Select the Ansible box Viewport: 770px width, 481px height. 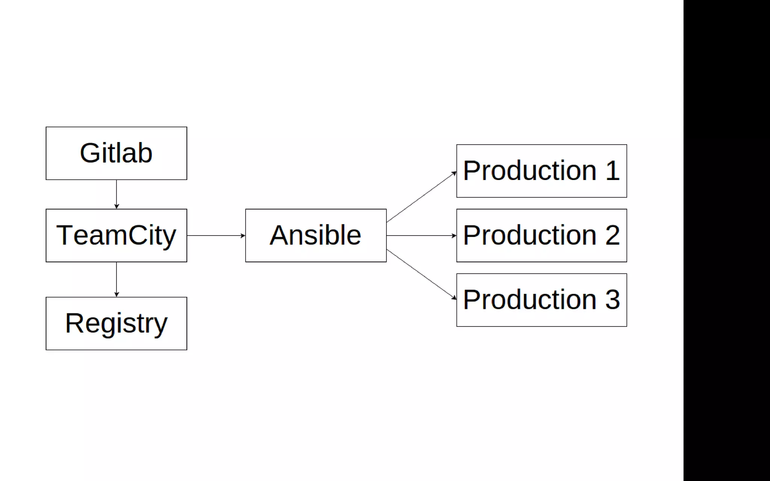coord(316,236)
